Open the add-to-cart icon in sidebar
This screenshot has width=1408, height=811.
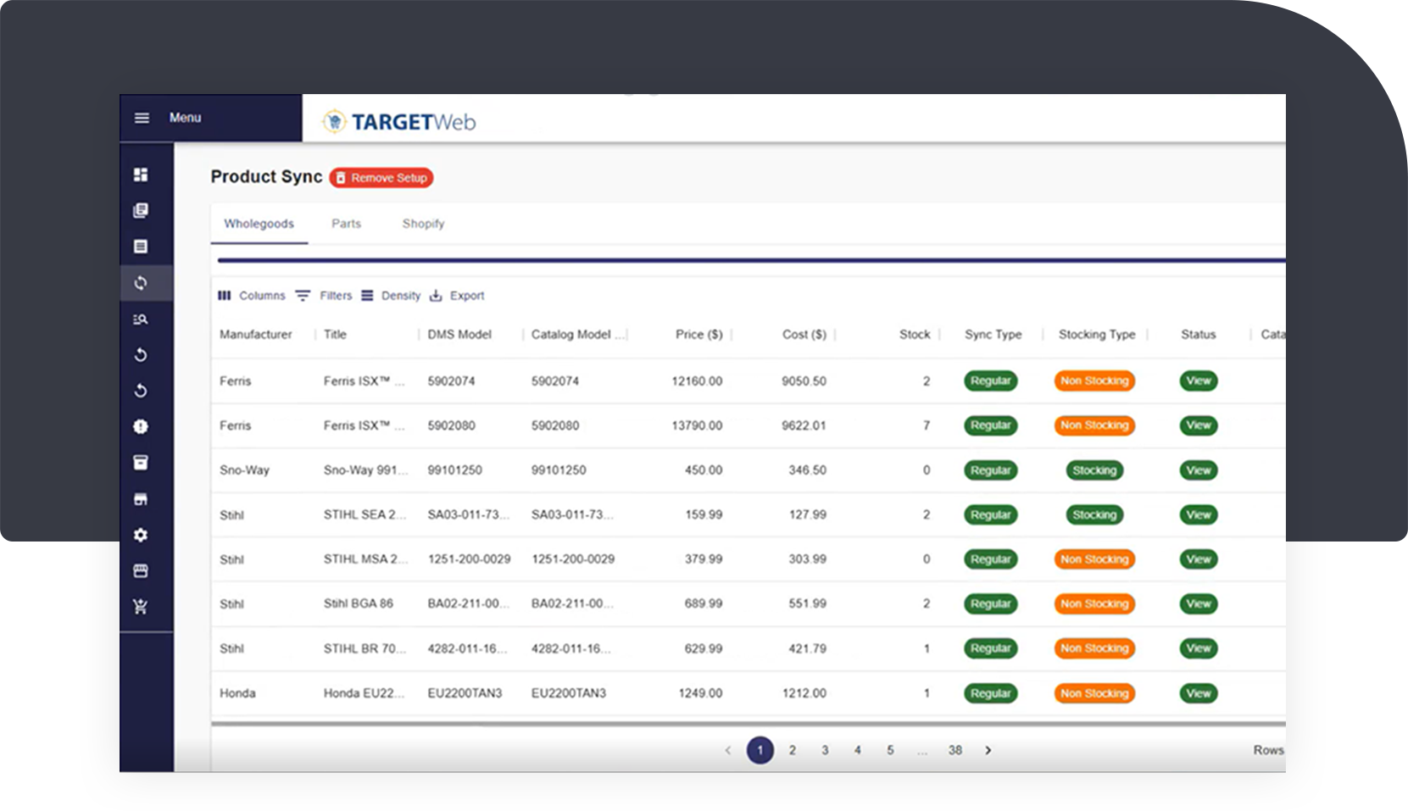coord(141,607)
